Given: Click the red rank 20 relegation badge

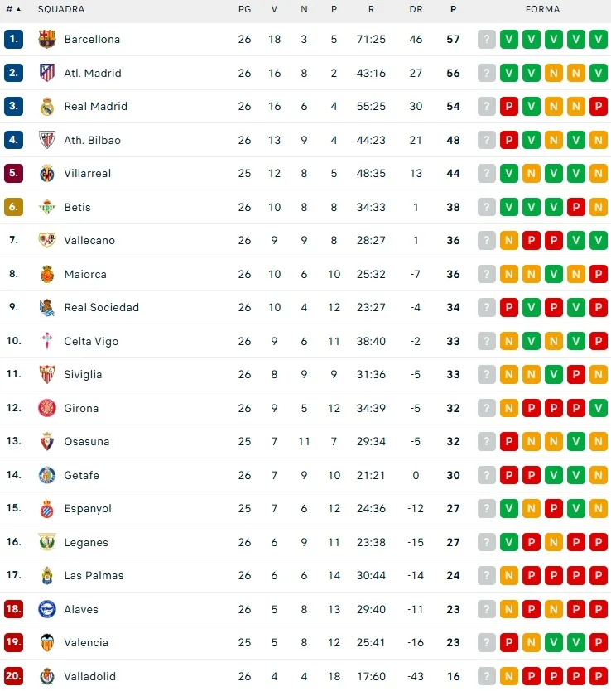Looking at the screenshot, I should tap(13, 676).
